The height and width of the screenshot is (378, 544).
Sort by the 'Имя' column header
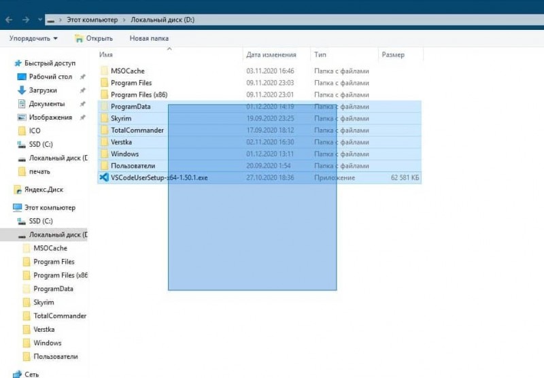[106, 54]
